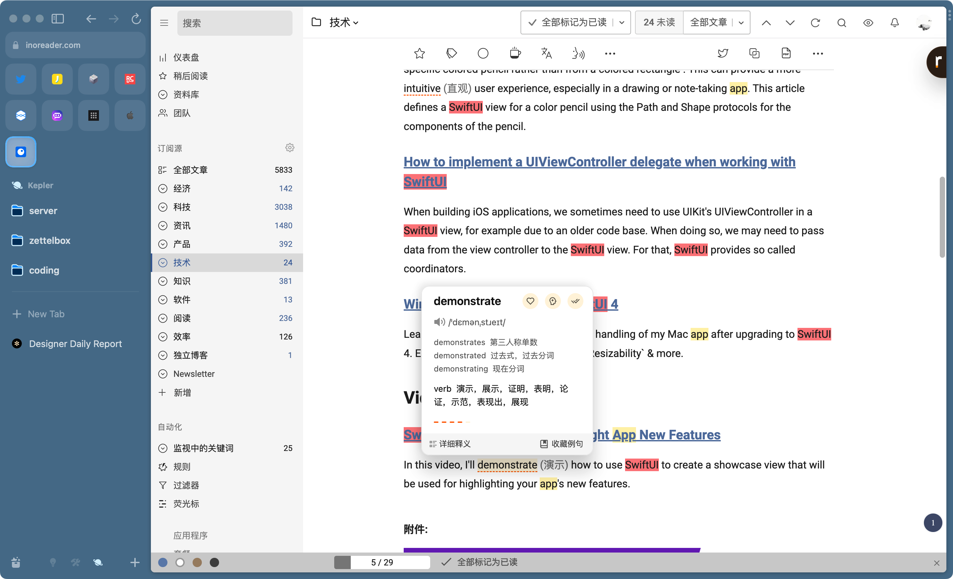Viewport: 953px width, 579px height.
Task: Open user profile avatar menu
Action: (925, 23)
